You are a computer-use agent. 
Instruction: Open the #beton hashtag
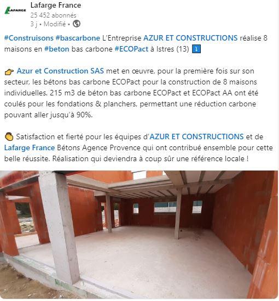[57, 49]
